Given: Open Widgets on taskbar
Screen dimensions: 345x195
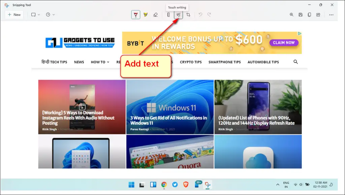Looking at the screenshot, I should point(153,185).
